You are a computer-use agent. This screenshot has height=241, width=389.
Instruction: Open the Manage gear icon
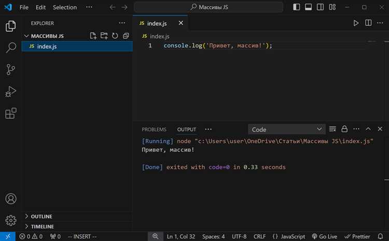11,220
